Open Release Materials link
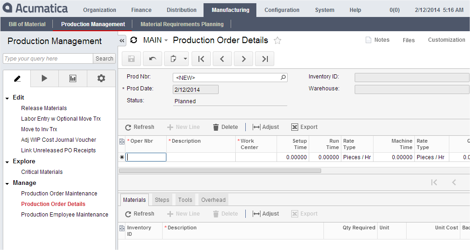This screenshot has width=470, height=250. point(44,108)
